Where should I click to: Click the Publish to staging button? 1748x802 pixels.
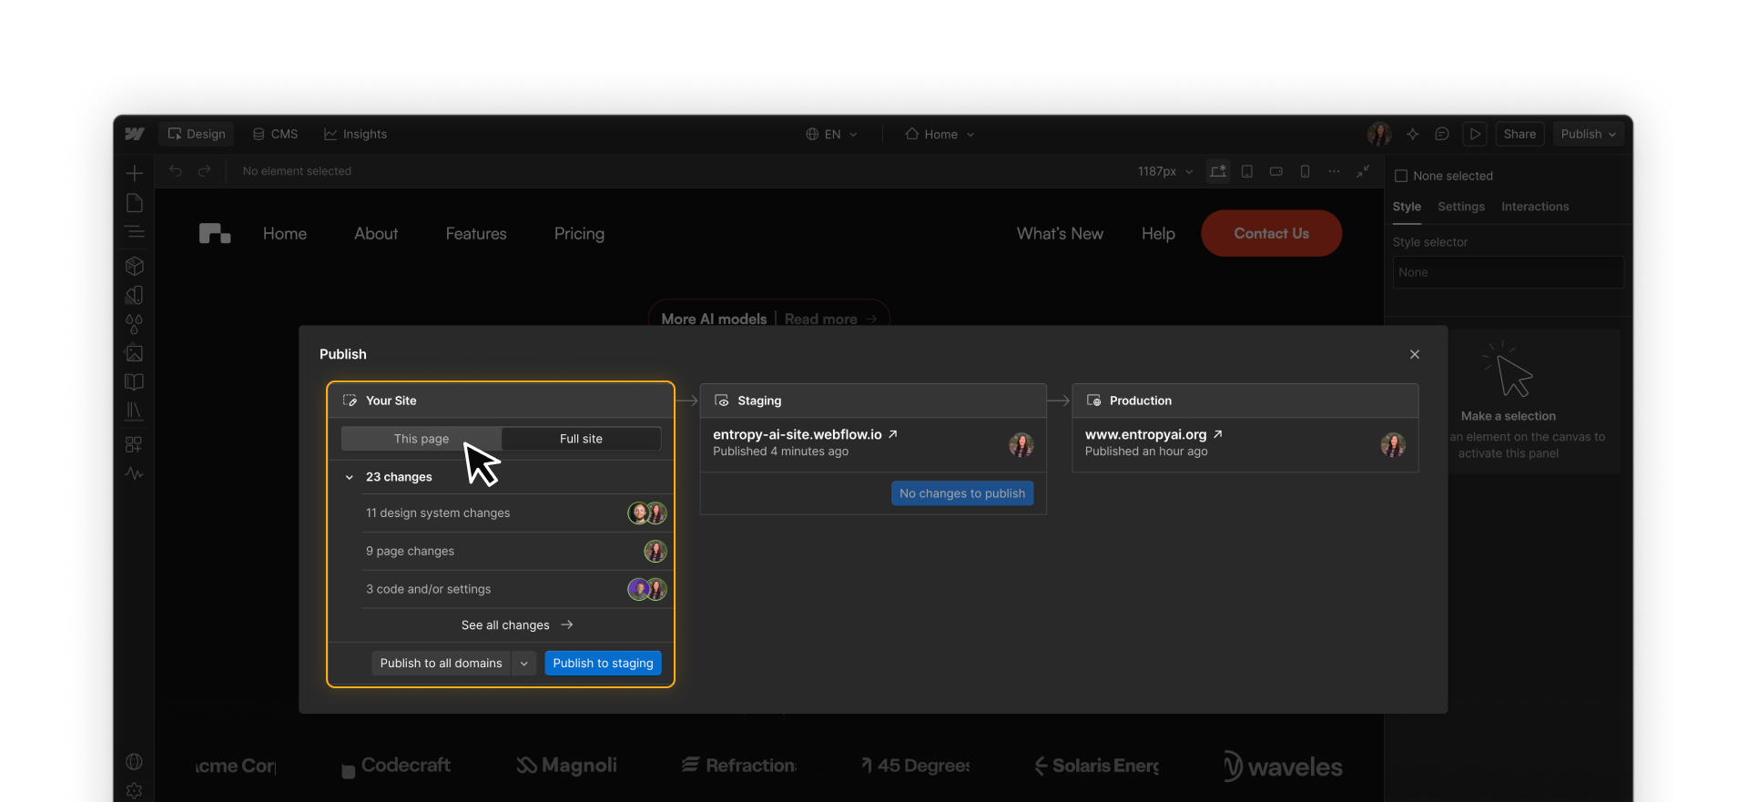[603, 664]
